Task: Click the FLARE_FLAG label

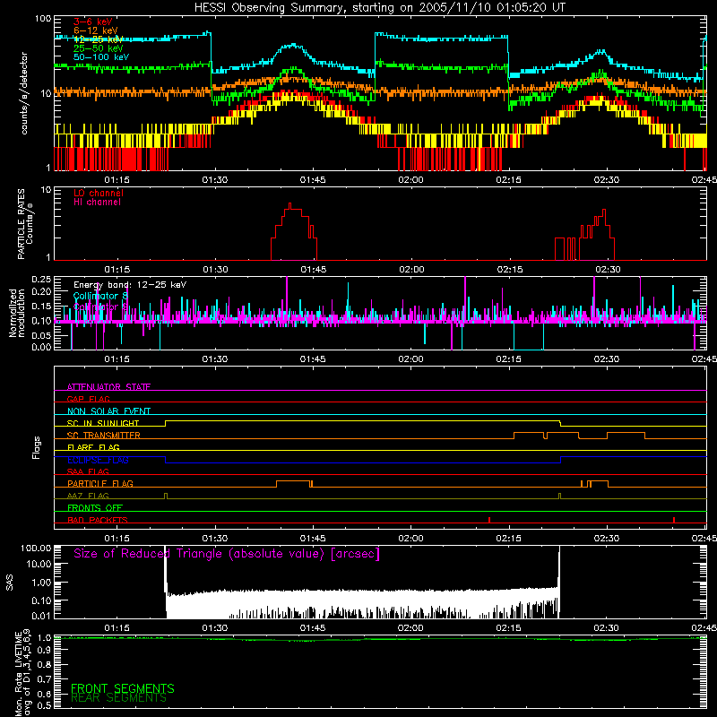Action: (x=93, y=447)
